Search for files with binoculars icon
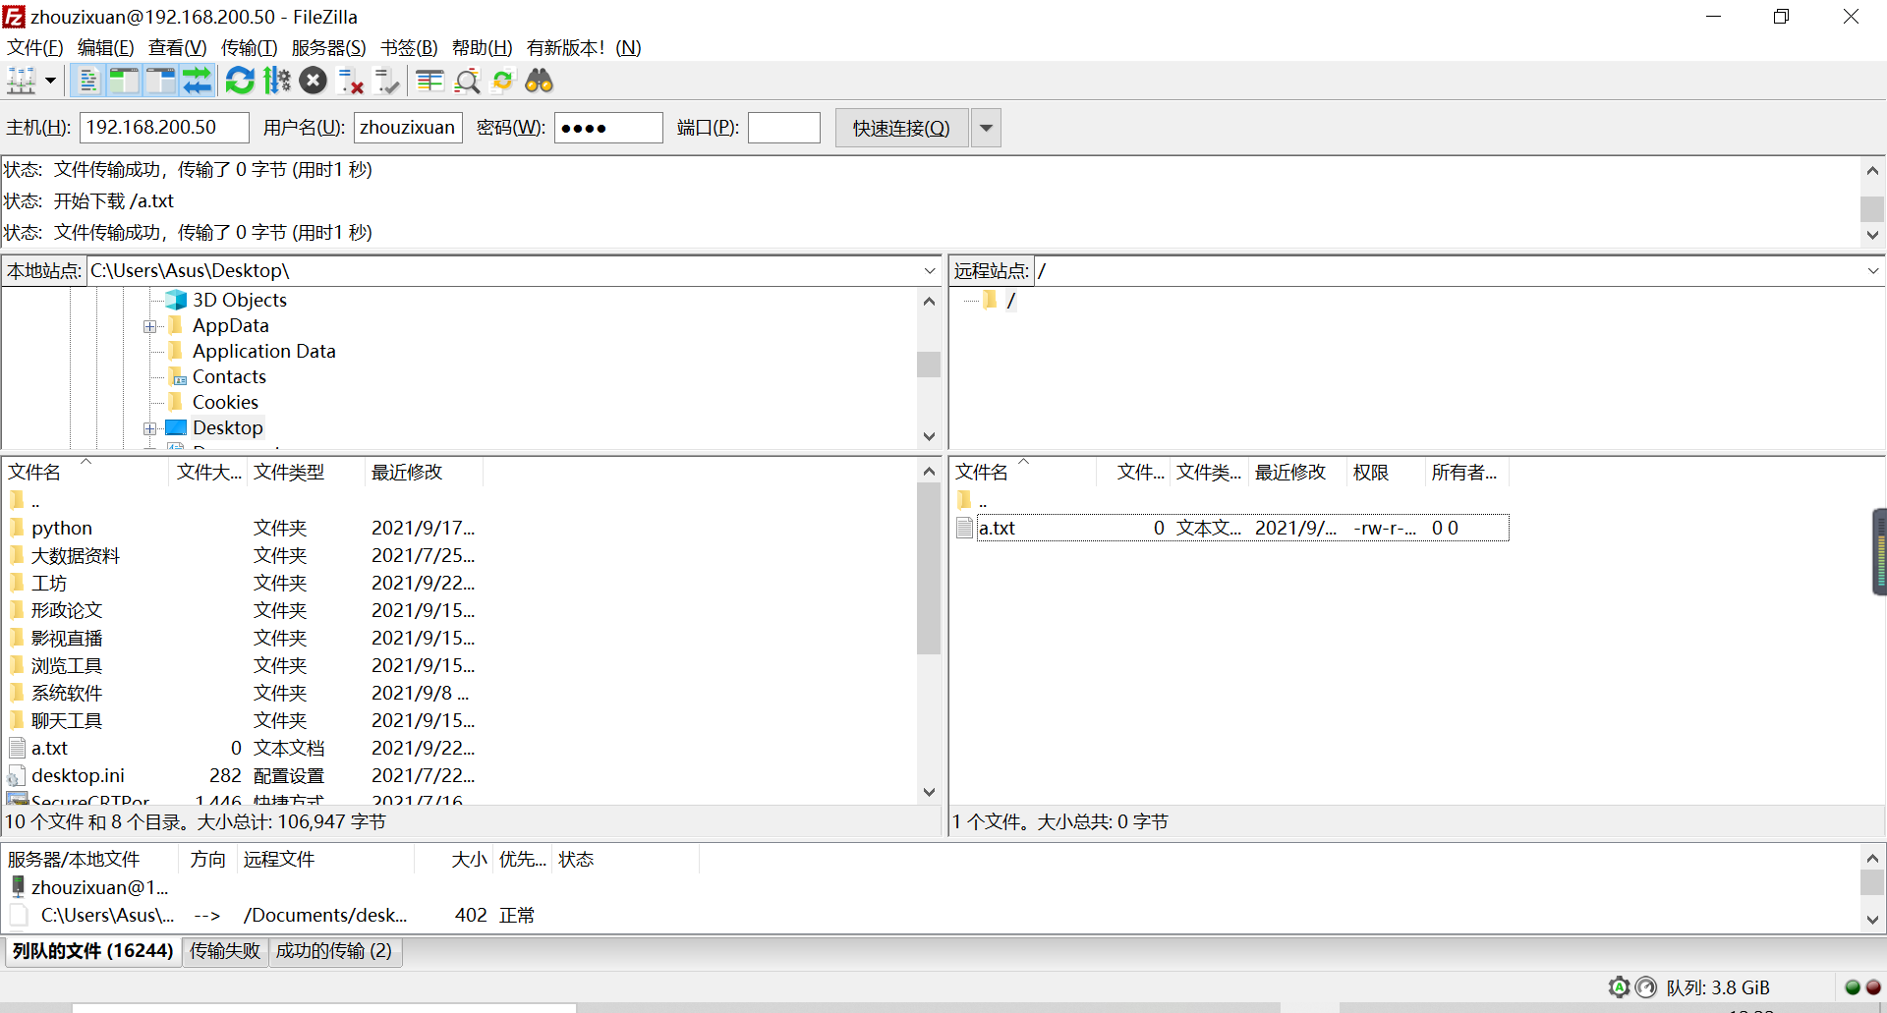The height and width of the screenshot is (1013, 1887). click(x=539, y=81)
